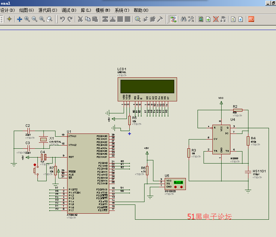This screenshot has width=276, height=237.
Task: Open the 系统(Y) menu
Action: click(x=122, y=10)
